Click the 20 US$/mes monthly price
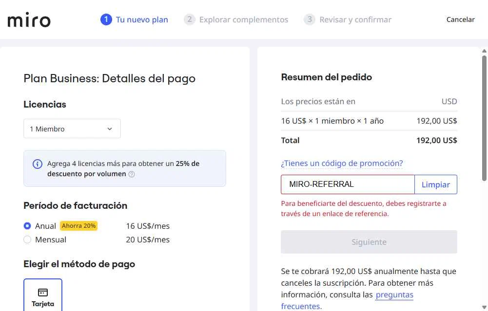This screenshot has height=311, width=488. pyautogui.click(x=148, y=240)
